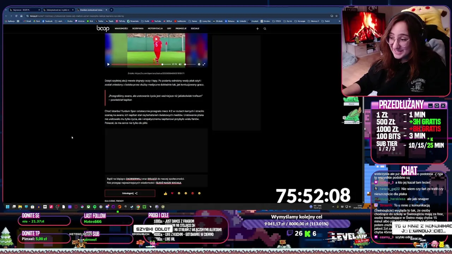Open Spotify from taskbar
This screenshot has height=254, width=452.
pos(95,207)
